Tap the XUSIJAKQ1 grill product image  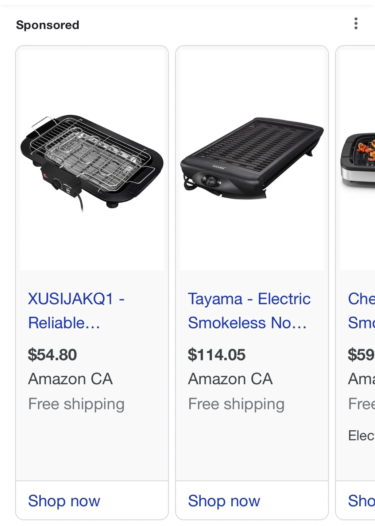coord(92,160)
